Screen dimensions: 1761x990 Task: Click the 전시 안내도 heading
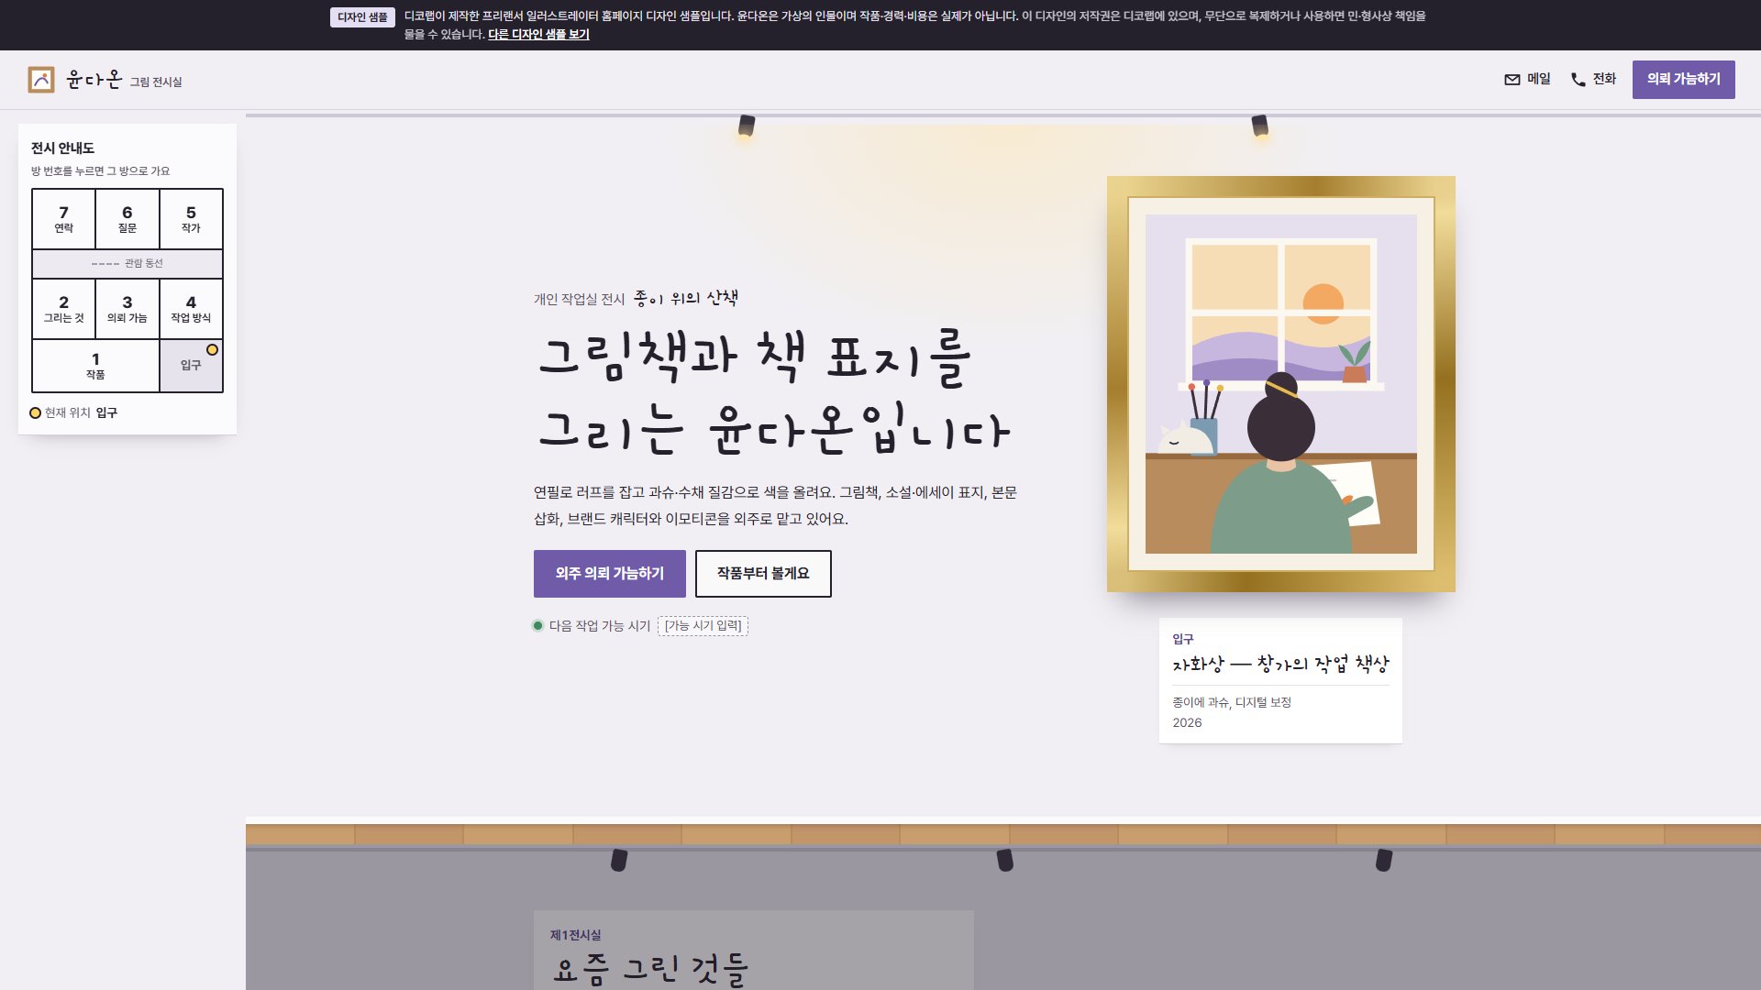[62, 148]
